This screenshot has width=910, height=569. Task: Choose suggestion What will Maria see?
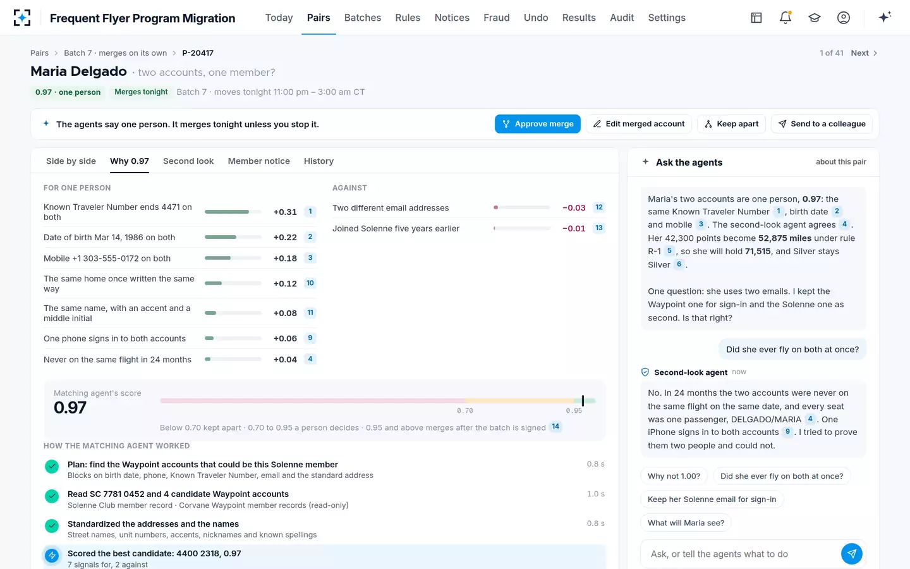coord(686,523)
